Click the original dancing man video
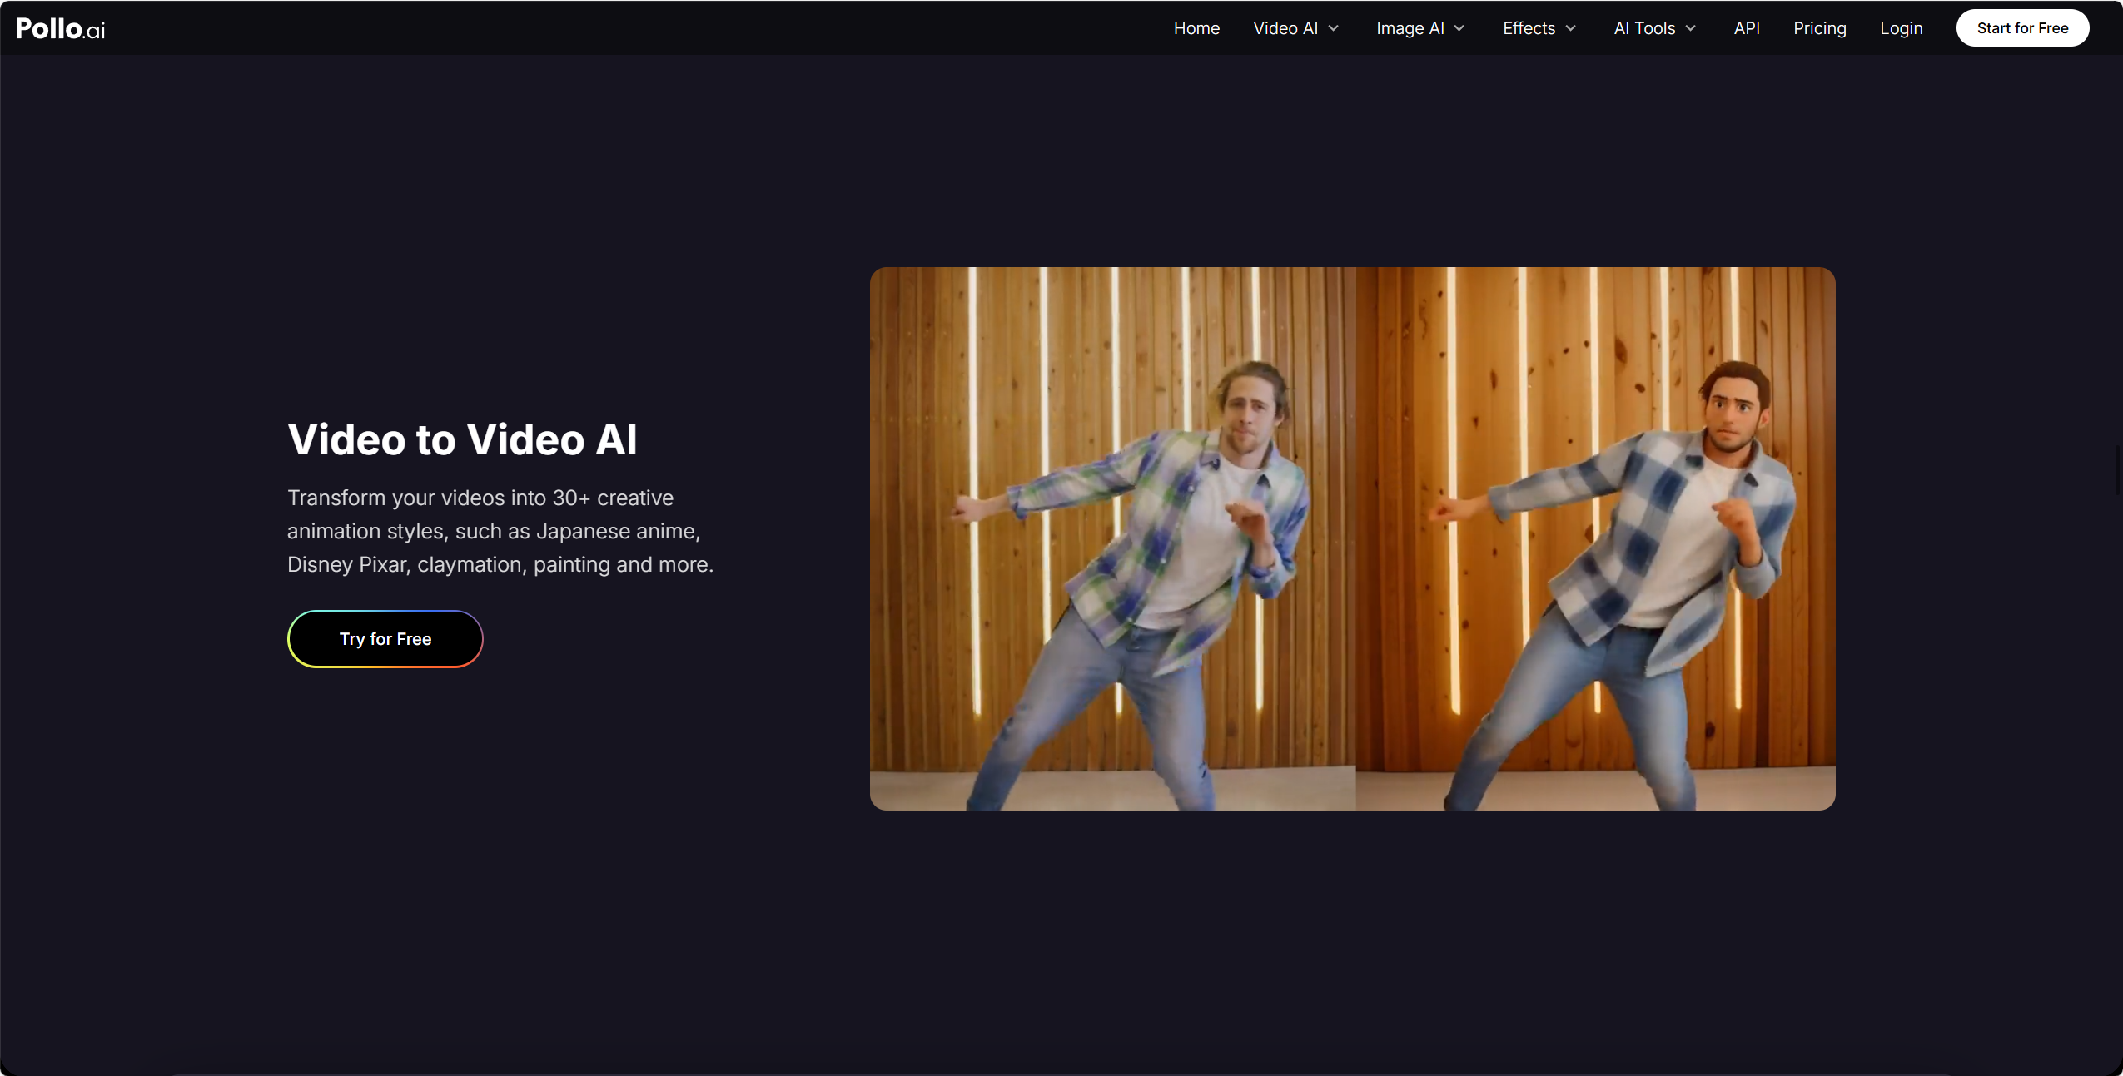Image resolution: width=2123 pixels, height=1076 pixels. pyautogui.click(x=1112, y=538)
